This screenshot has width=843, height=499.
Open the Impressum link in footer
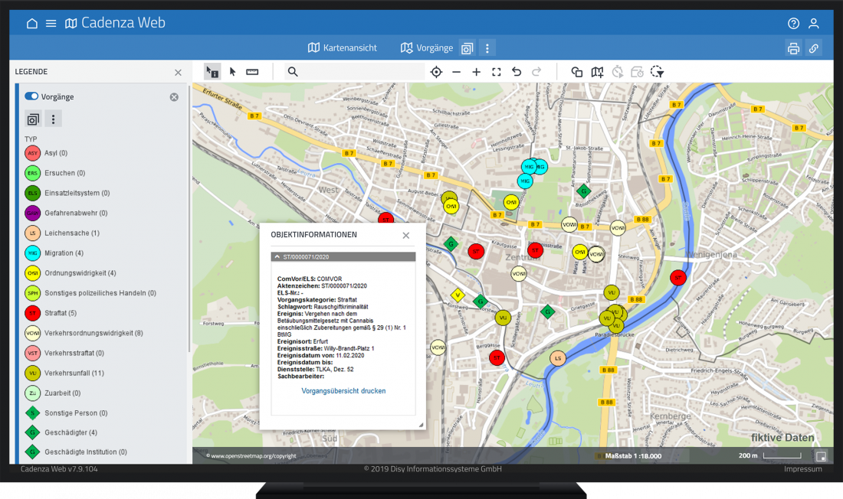point(802,468)
